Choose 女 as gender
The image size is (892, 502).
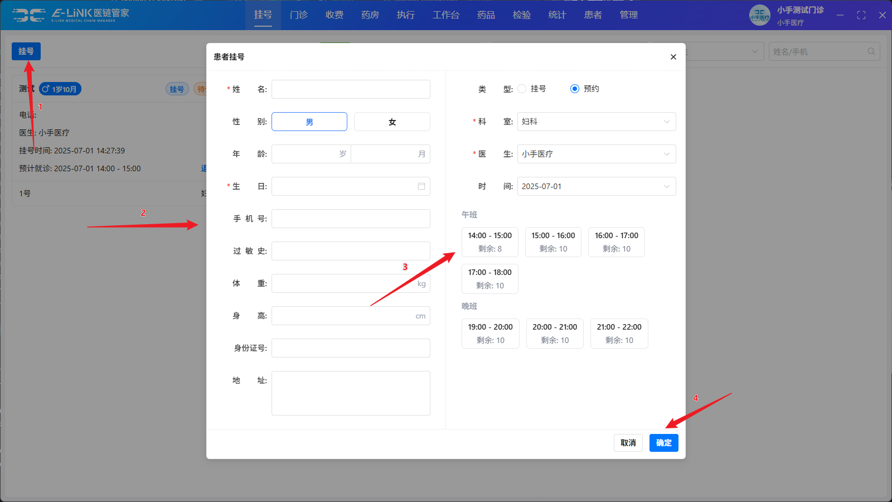[392, 122]
